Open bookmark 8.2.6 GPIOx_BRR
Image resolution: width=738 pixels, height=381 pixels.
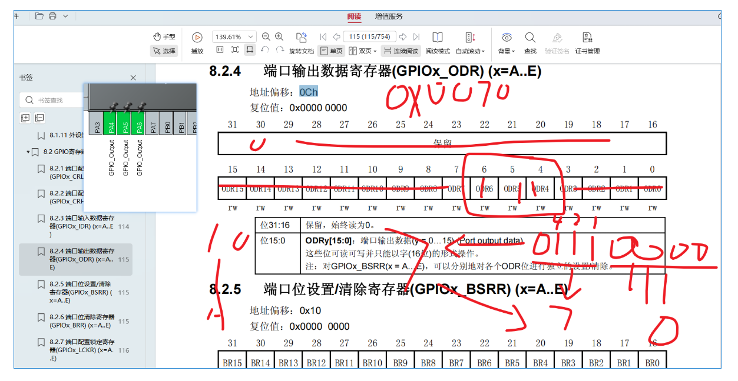tap(75, 321)
